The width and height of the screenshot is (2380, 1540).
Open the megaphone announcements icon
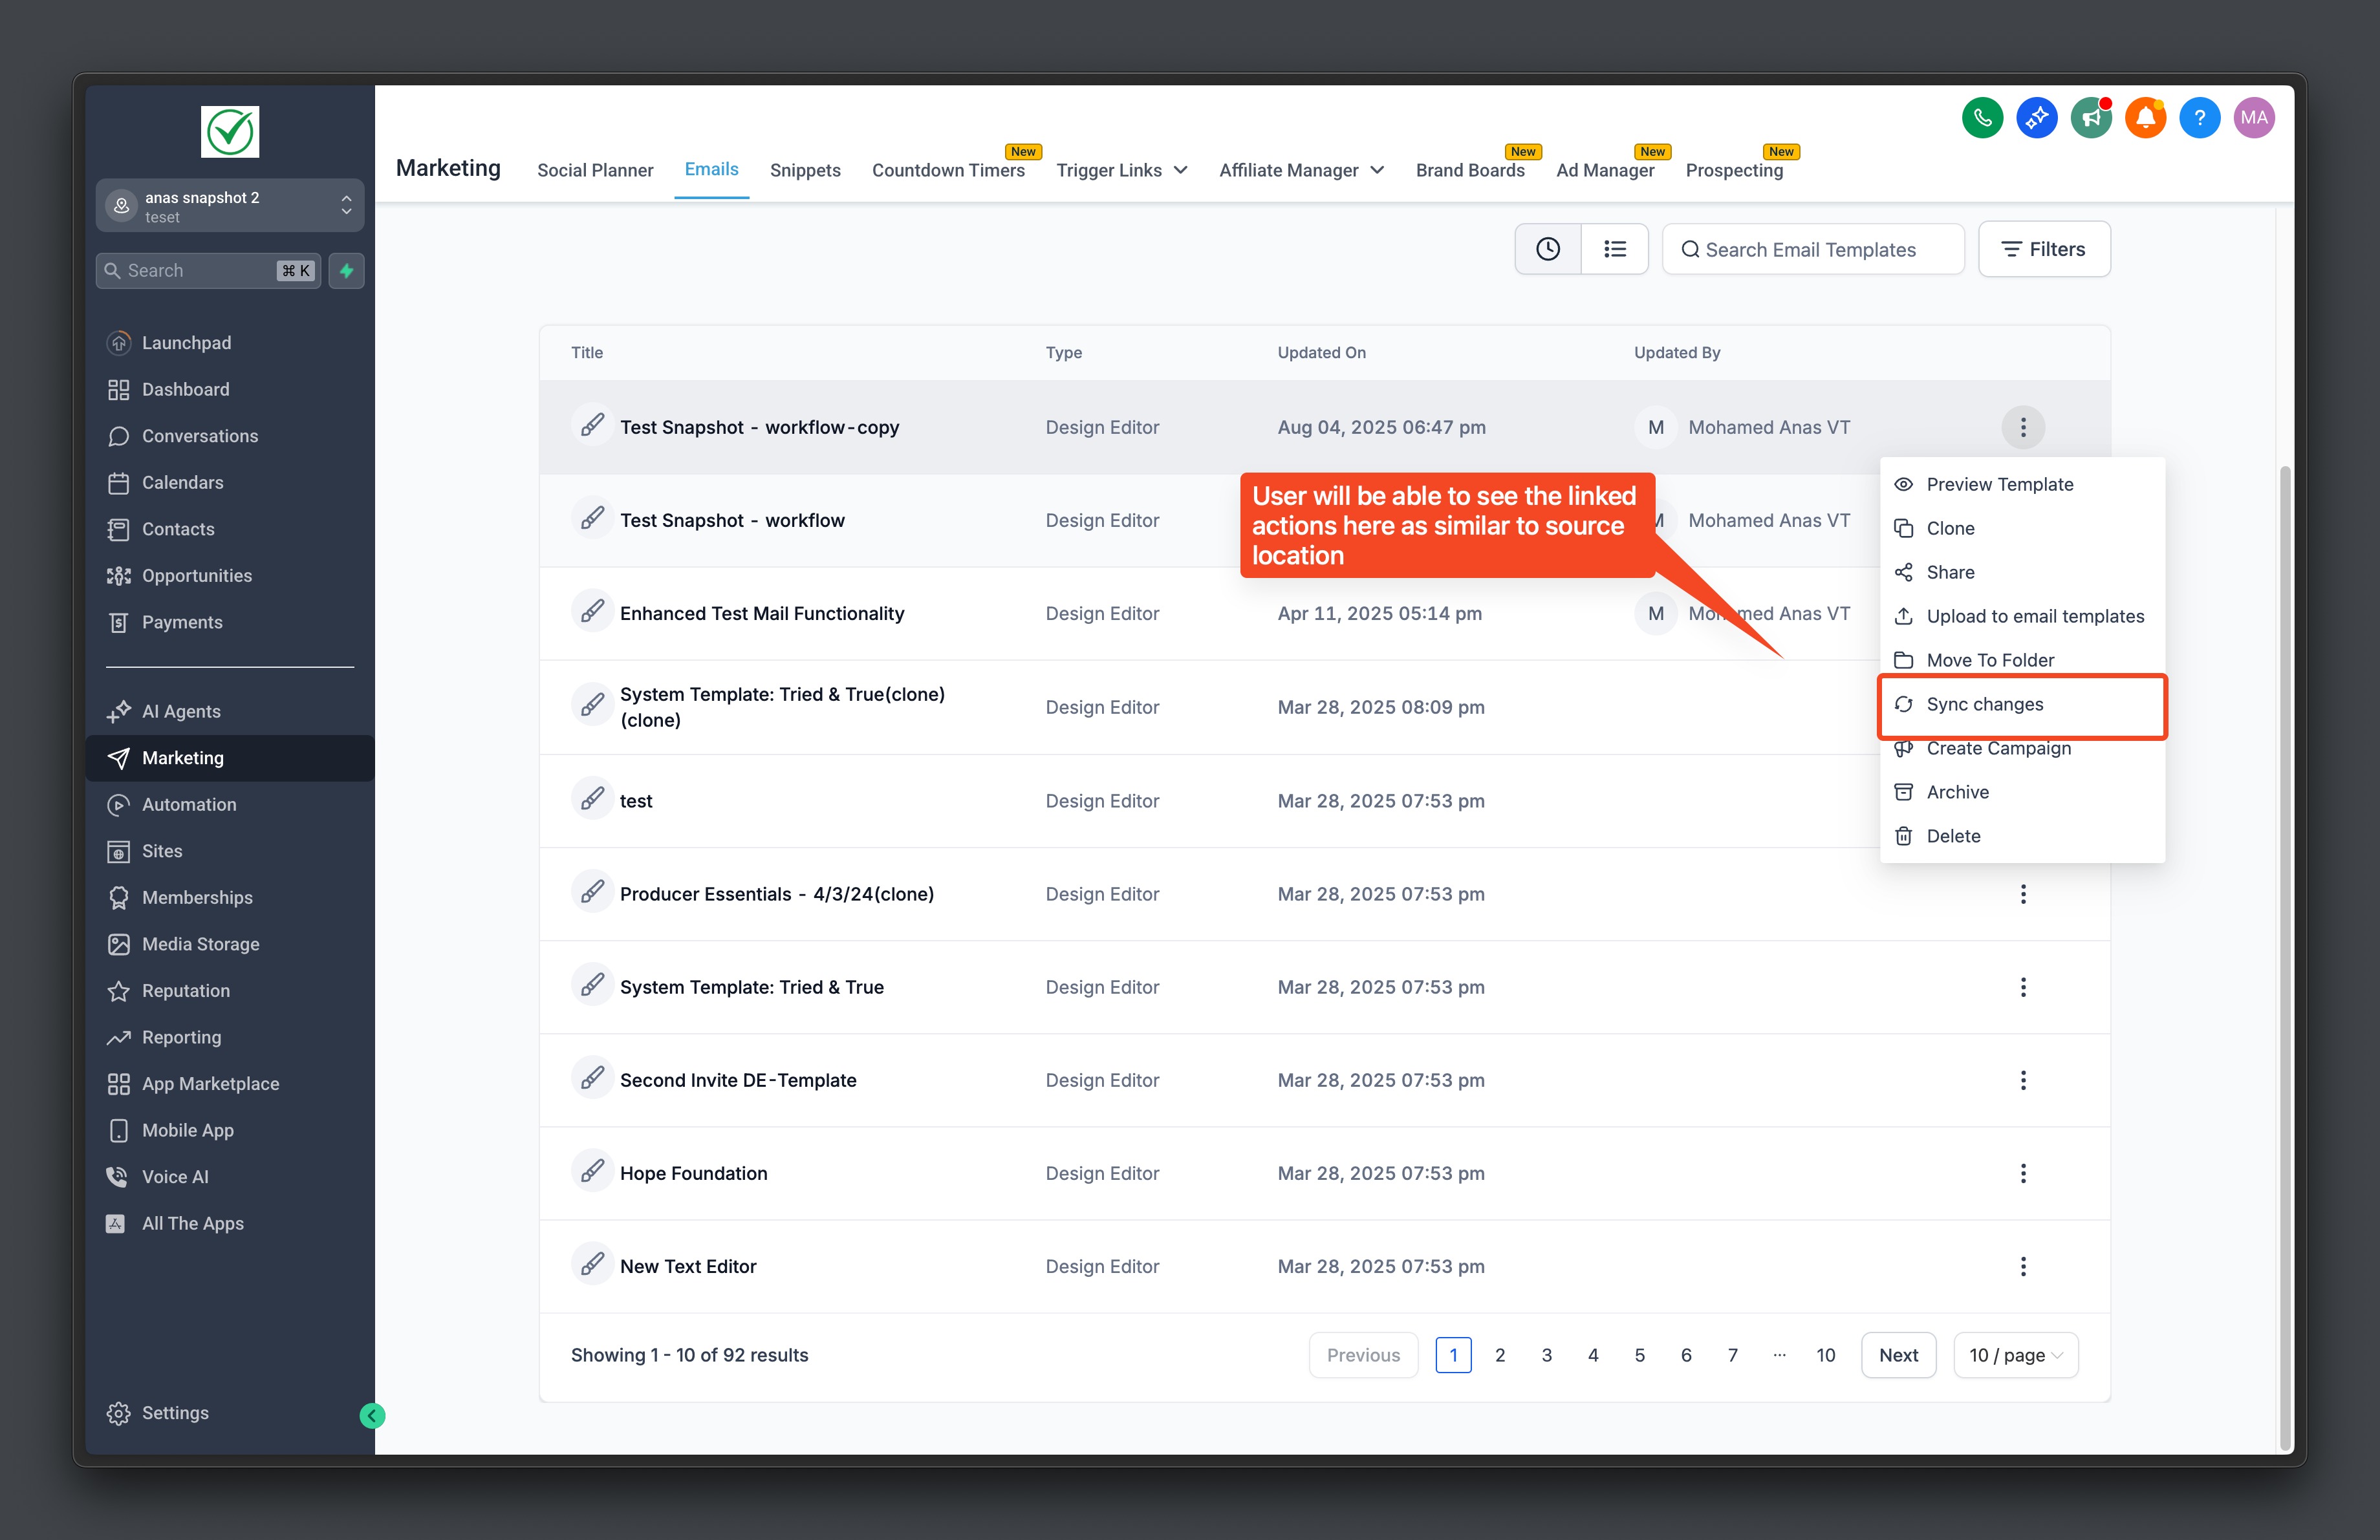[x=2091, y=118]
